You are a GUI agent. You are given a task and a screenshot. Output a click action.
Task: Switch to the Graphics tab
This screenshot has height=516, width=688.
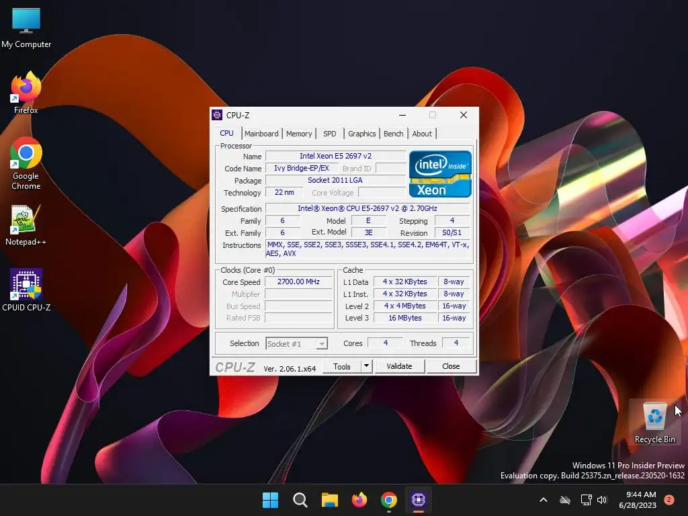[x=361, y=134]
